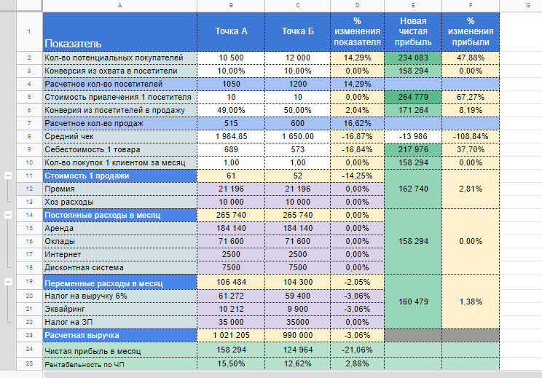Click the horizontal scrollbar at the bottom
Image resolution: width=542 pixels, height=378 pixels.
tap(292, 374)
